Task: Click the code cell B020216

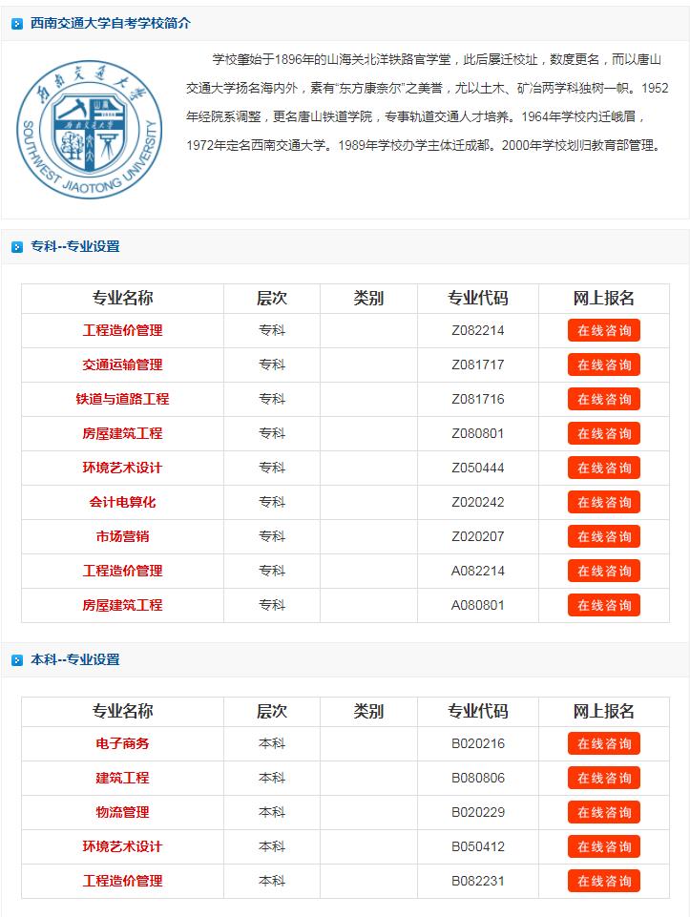Action: click(x=478, y=744)
